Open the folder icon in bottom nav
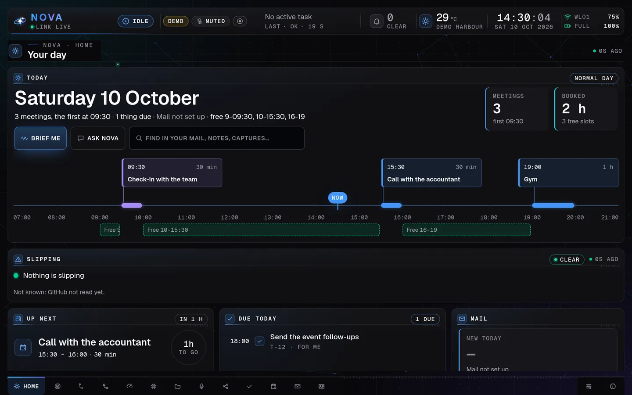Viewport: 632px width, 395px height. point(177,386)
